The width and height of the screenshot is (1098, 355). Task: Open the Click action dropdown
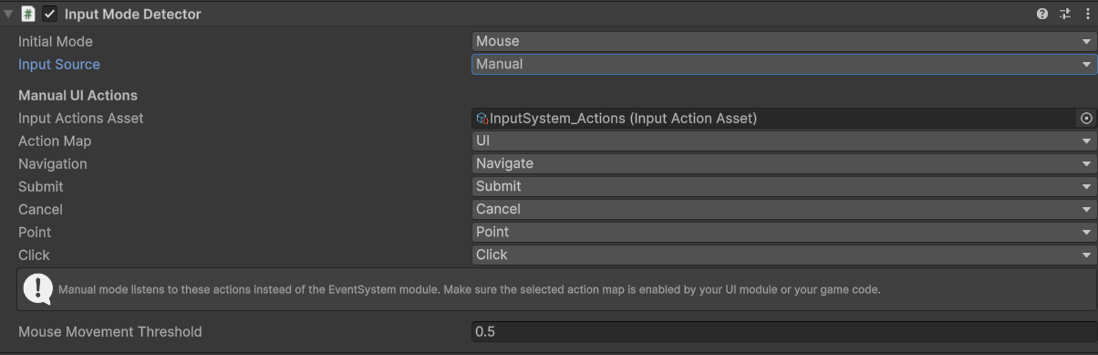(784, 255)
